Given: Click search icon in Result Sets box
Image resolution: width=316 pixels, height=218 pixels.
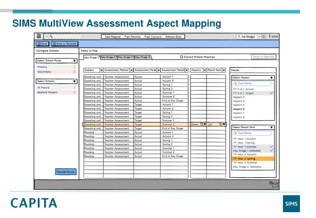Looking at the screenshot, I should (235, 133).
